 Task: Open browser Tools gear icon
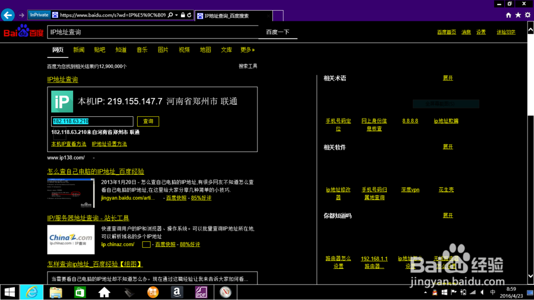point(528,15)
